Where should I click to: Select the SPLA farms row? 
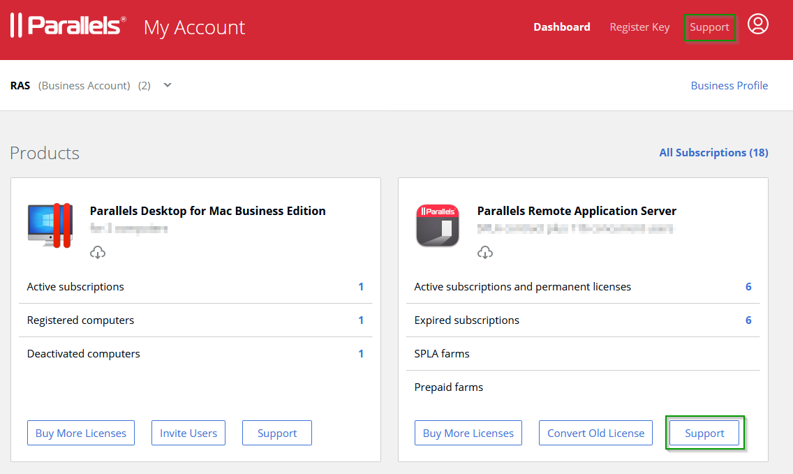pos(583,354)
